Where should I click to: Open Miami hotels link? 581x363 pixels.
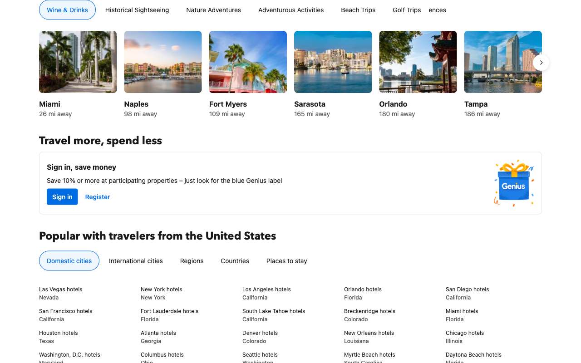[x=462, y=311]
